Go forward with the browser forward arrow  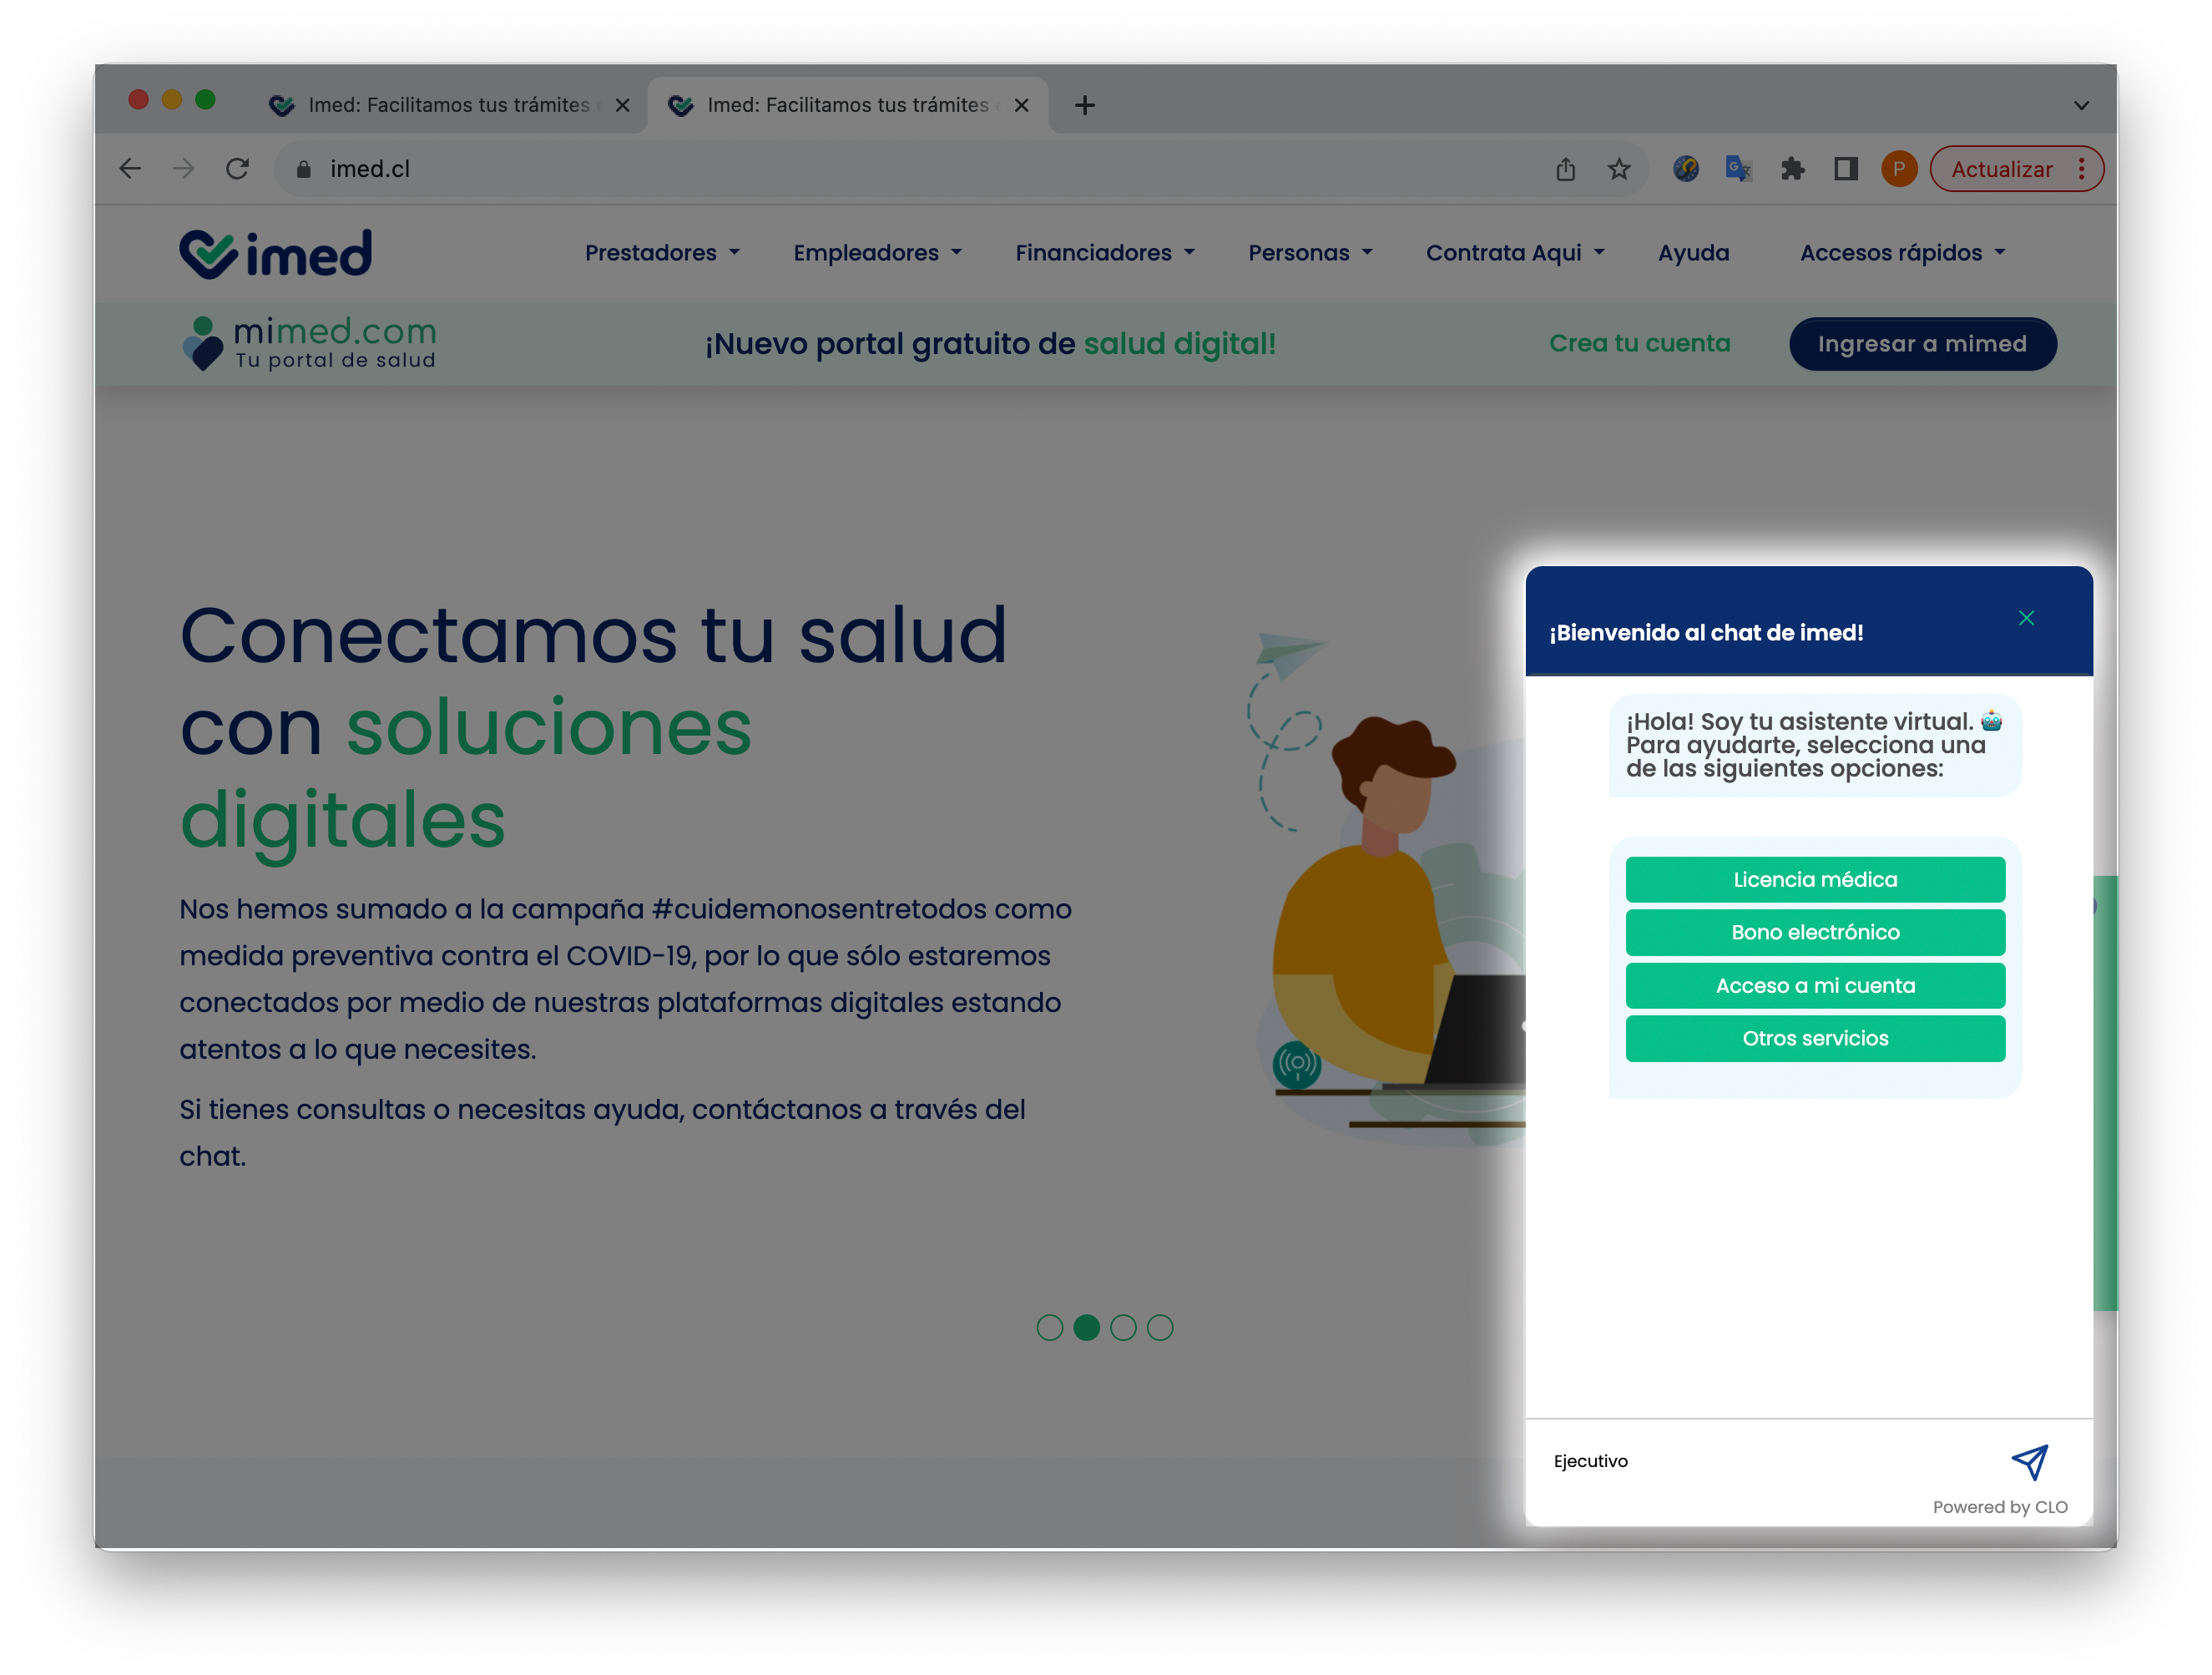[x=184, y=170]
